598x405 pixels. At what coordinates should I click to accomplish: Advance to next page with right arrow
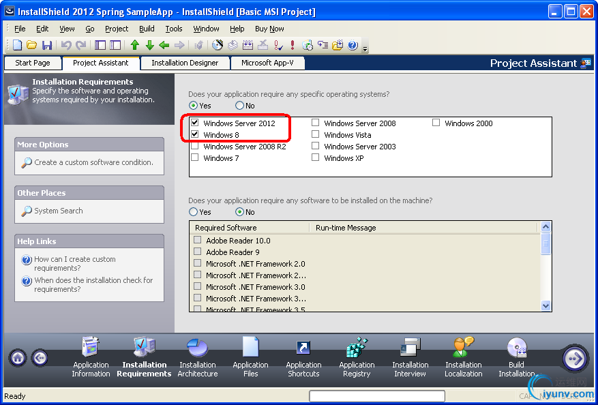(575, 358)
